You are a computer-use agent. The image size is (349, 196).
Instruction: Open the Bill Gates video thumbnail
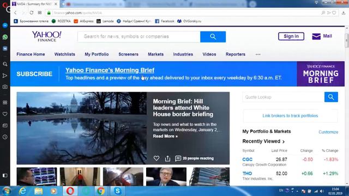166,176
